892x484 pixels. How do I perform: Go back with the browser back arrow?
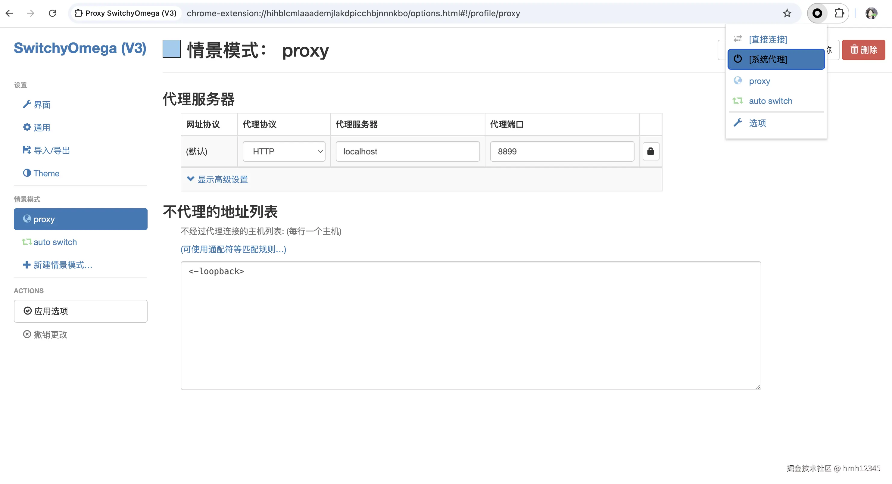pyautogui.click(x=9, y=13)
